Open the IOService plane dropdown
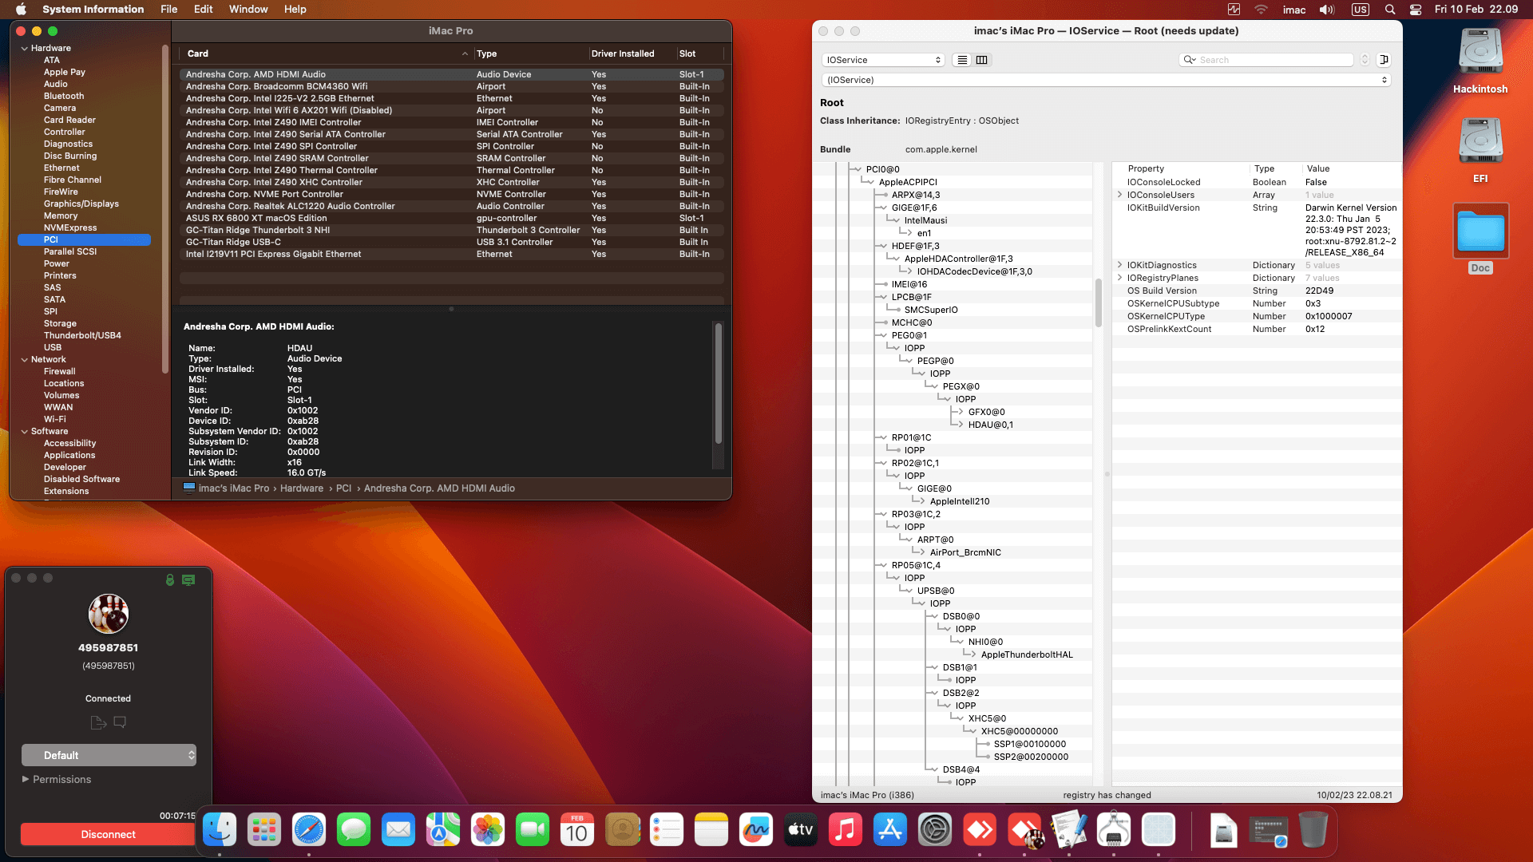The height and width of the screenshot is (862, 1533). click(882, 59)
